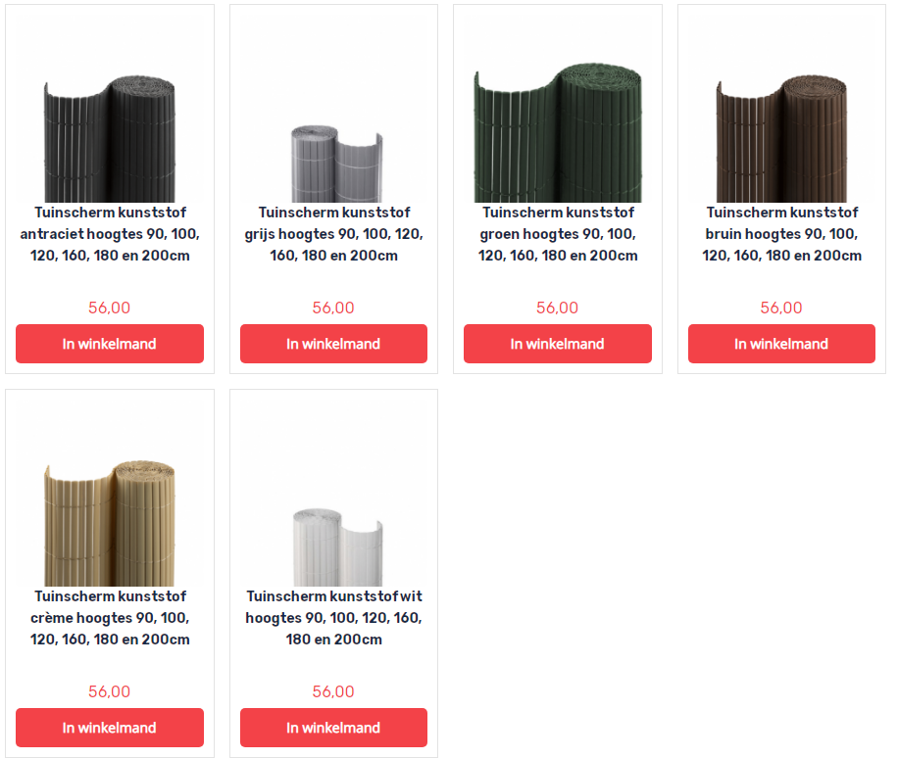Open Tuinscherm kunststof wit title link
This screenshot has width=898, height=759.
tap(334, 618)
